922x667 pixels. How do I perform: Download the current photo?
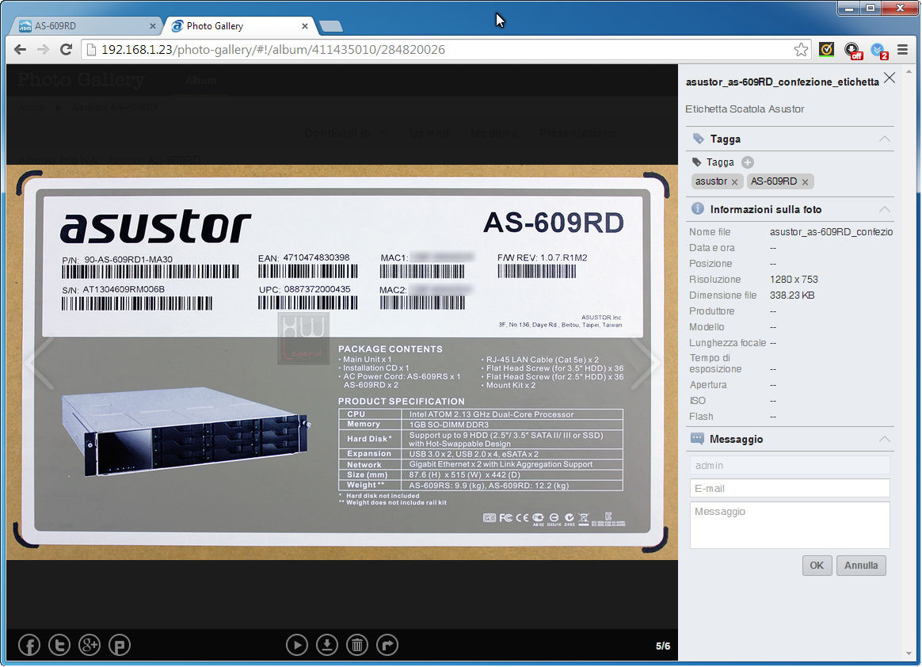(x=327, y=646)
